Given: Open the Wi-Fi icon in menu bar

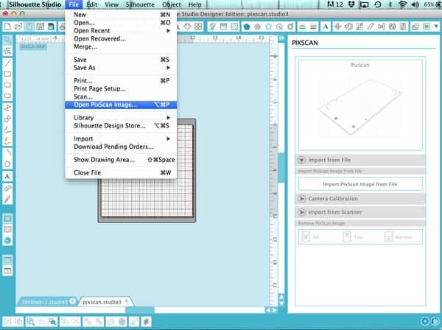Looking at the screenshot, I should click(x=403, y=4).
